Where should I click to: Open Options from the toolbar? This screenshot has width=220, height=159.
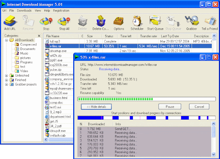click(119, 21)
